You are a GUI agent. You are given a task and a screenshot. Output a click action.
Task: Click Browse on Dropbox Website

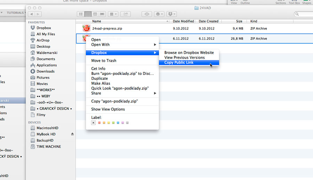[x=189, y=53]
